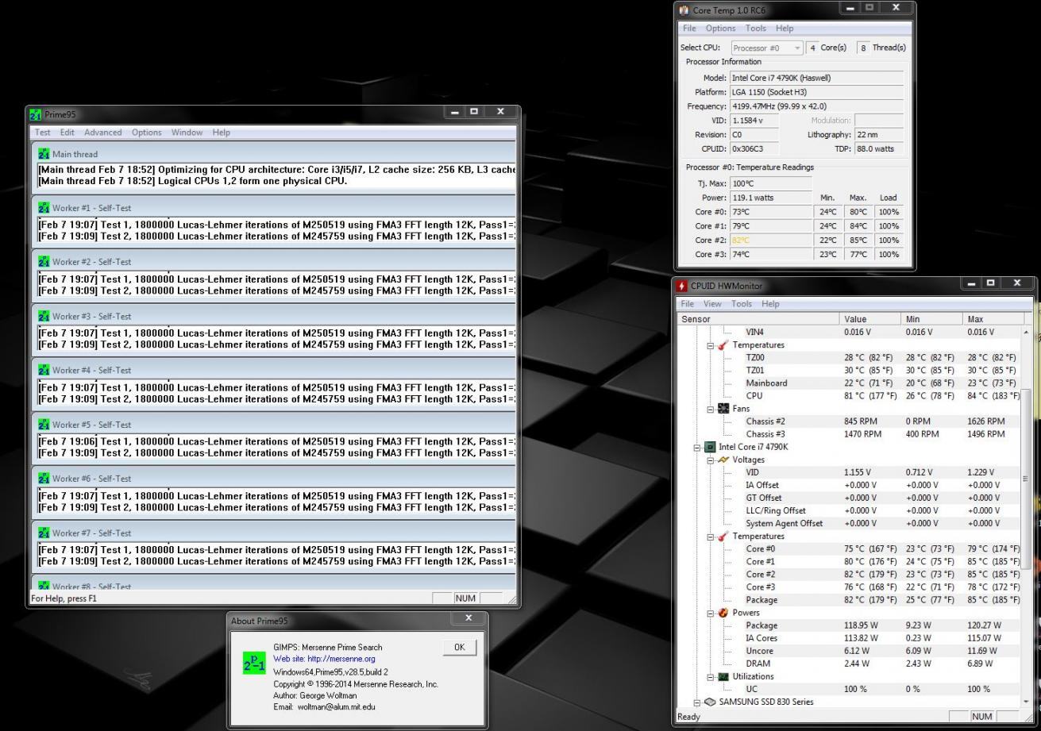Open the Help menu in Prime95
Screen dimensions: 1041x731
point(222,133)
